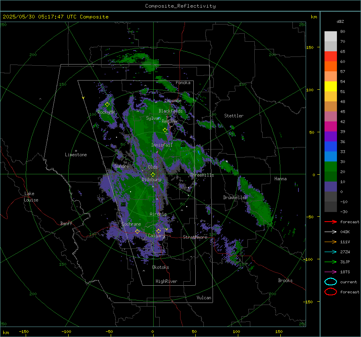Screen dimensions: 361x337
Task: Pick the bright green 20-30 dBZ swatch
Action: coord(331,167)
